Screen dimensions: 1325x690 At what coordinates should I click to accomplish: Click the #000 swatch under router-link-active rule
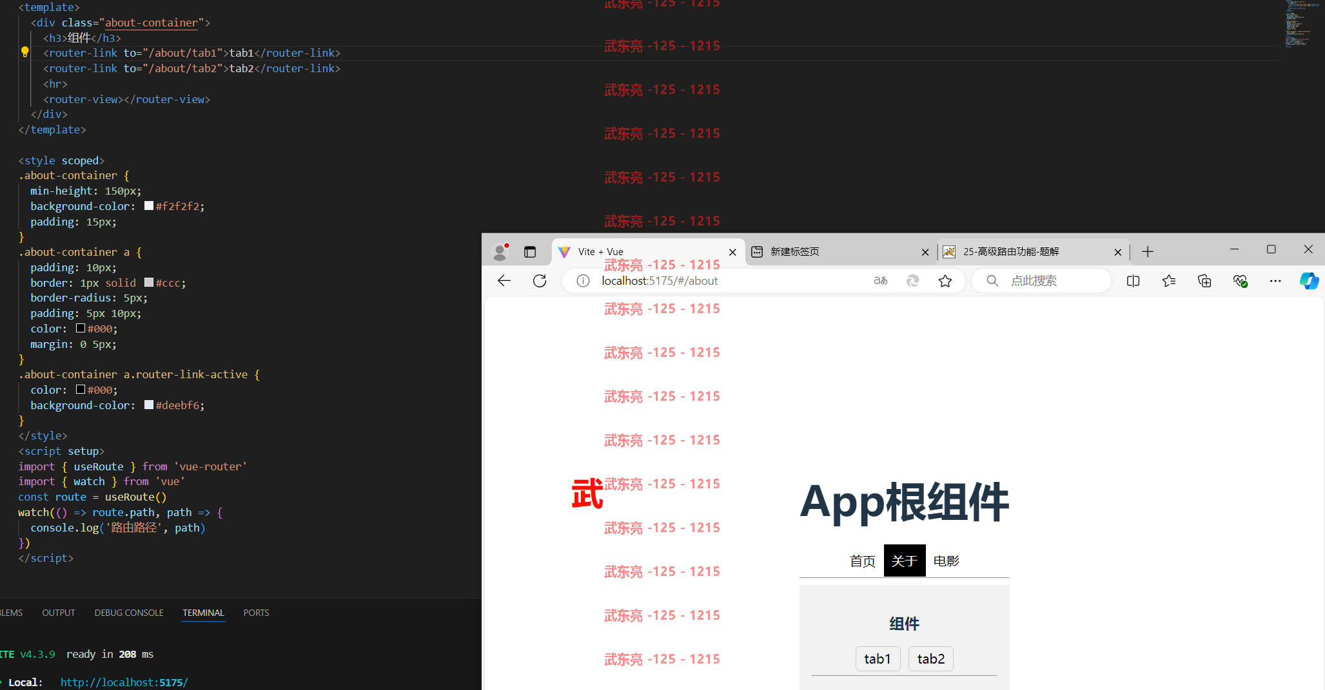coord(81,390)
